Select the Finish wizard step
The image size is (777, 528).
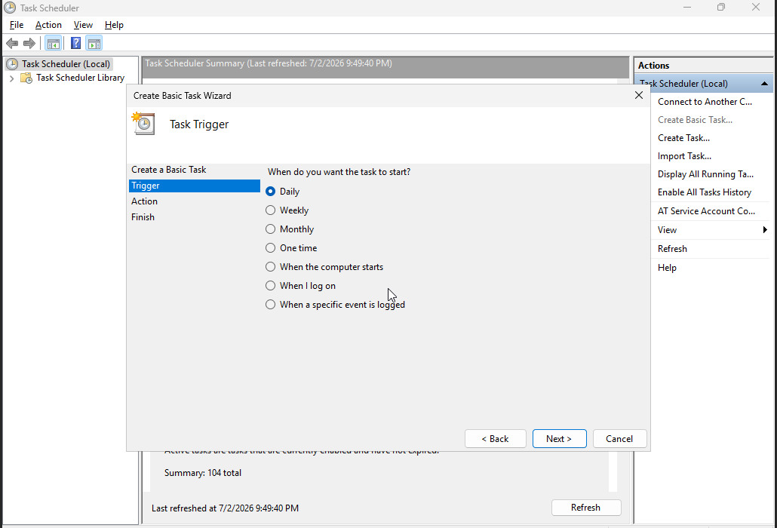pyautogui.click(x=143, y=217)
